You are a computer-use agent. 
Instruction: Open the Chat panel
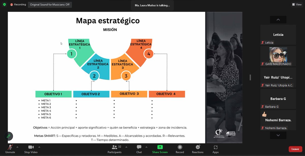click(139, 149)
